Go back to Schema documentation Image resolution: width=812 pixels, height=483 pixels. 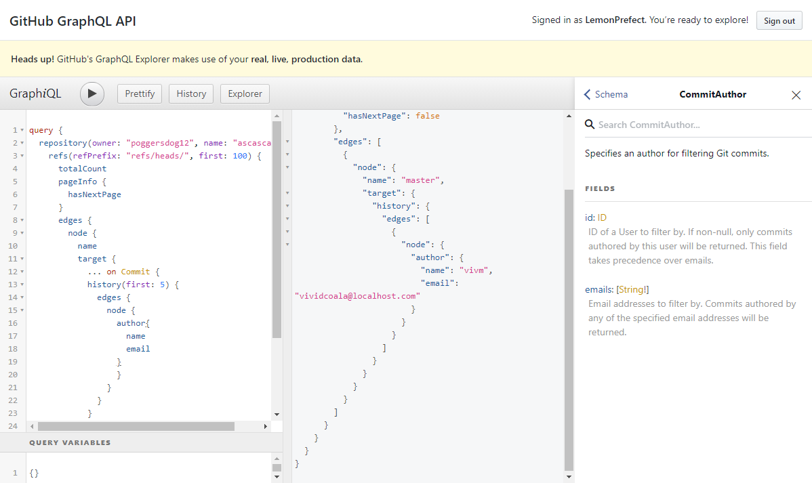pos(606,95)
